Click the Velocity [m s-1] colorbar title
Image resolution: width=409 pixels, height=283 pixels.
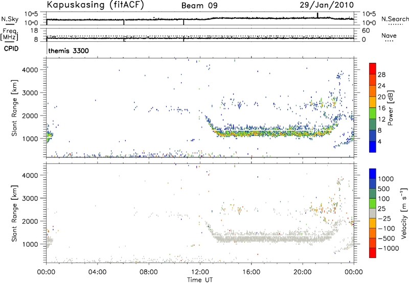pos(404,213)
